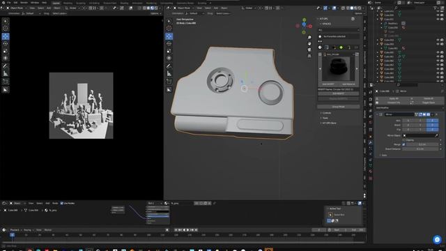Select the Move tool in right viewport
The image size is (446, 251).
169,36
